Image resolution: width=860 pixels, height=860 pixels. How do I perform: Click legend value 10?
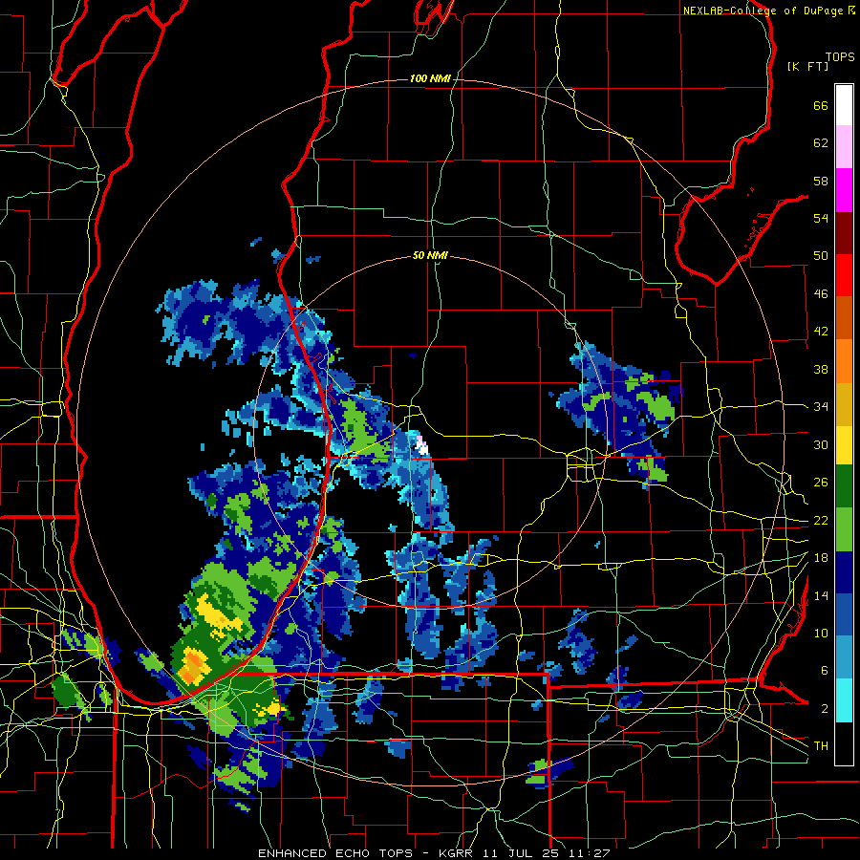coord(821,633)
